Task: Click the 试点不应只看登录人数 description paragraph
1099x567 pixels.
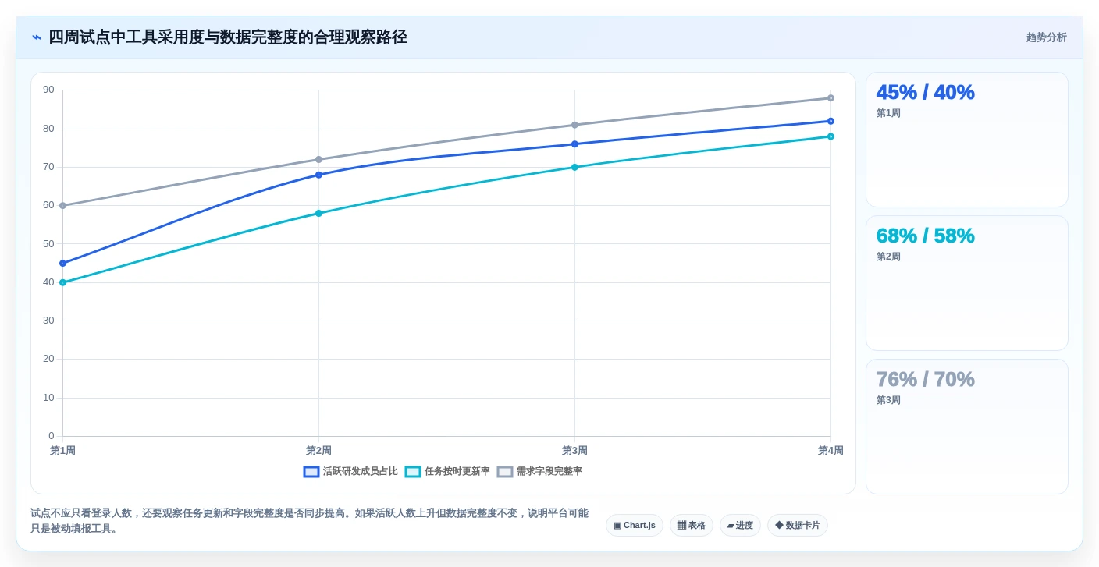Action: (x=309, y=521)
